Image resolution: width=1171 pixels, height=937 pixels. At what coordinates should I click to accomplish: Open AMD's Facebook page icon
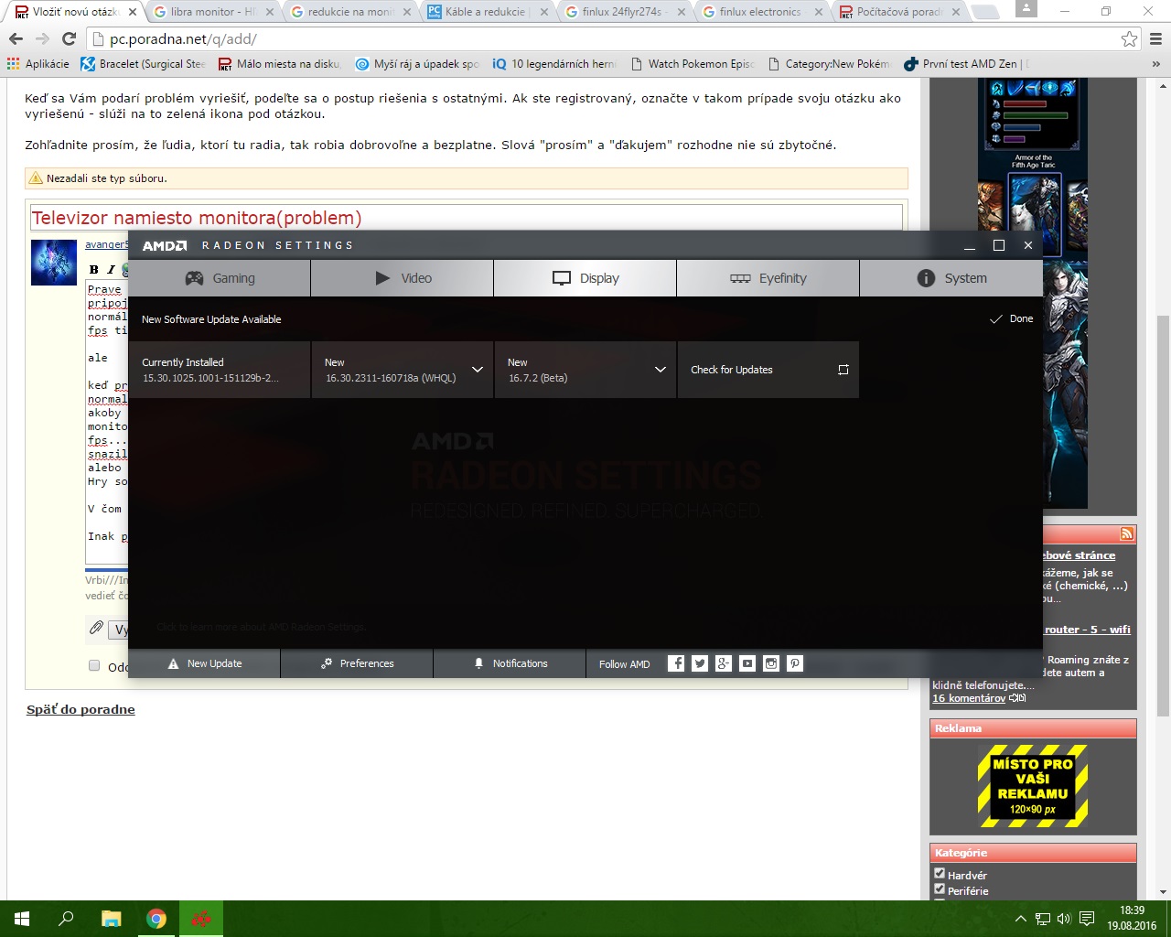[x=676, y=663]
